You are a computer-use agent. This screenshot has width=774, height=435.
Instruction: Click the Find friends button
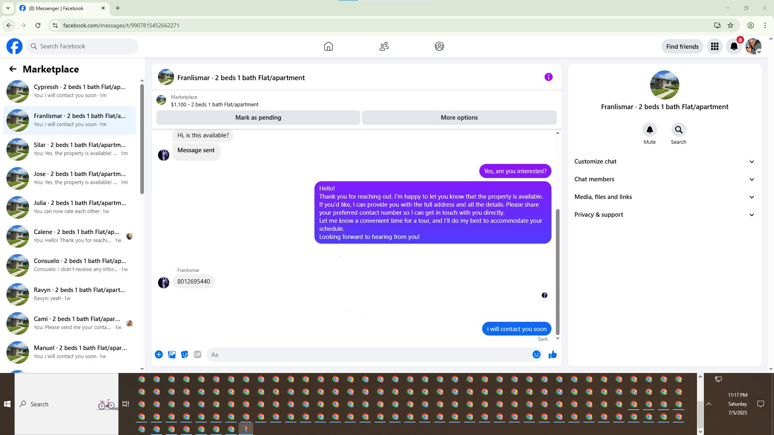[682, 46]
